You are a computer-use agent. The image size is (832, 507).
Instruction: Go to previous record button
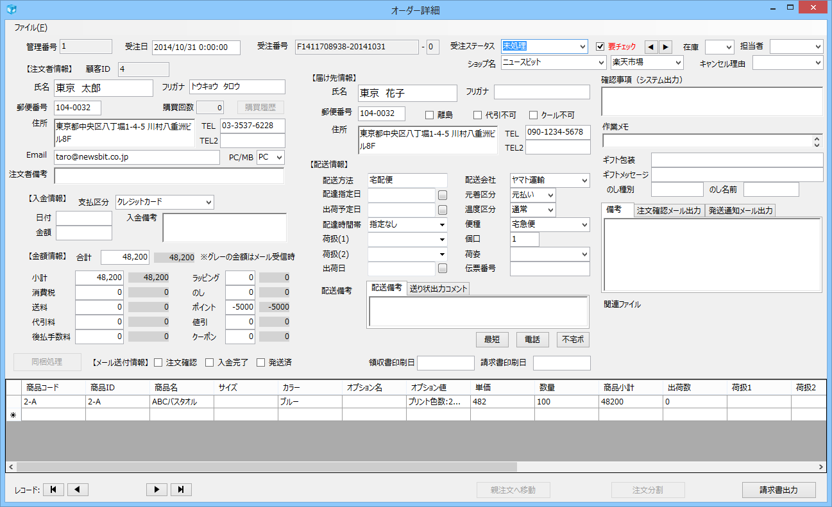tap(78, 490)
